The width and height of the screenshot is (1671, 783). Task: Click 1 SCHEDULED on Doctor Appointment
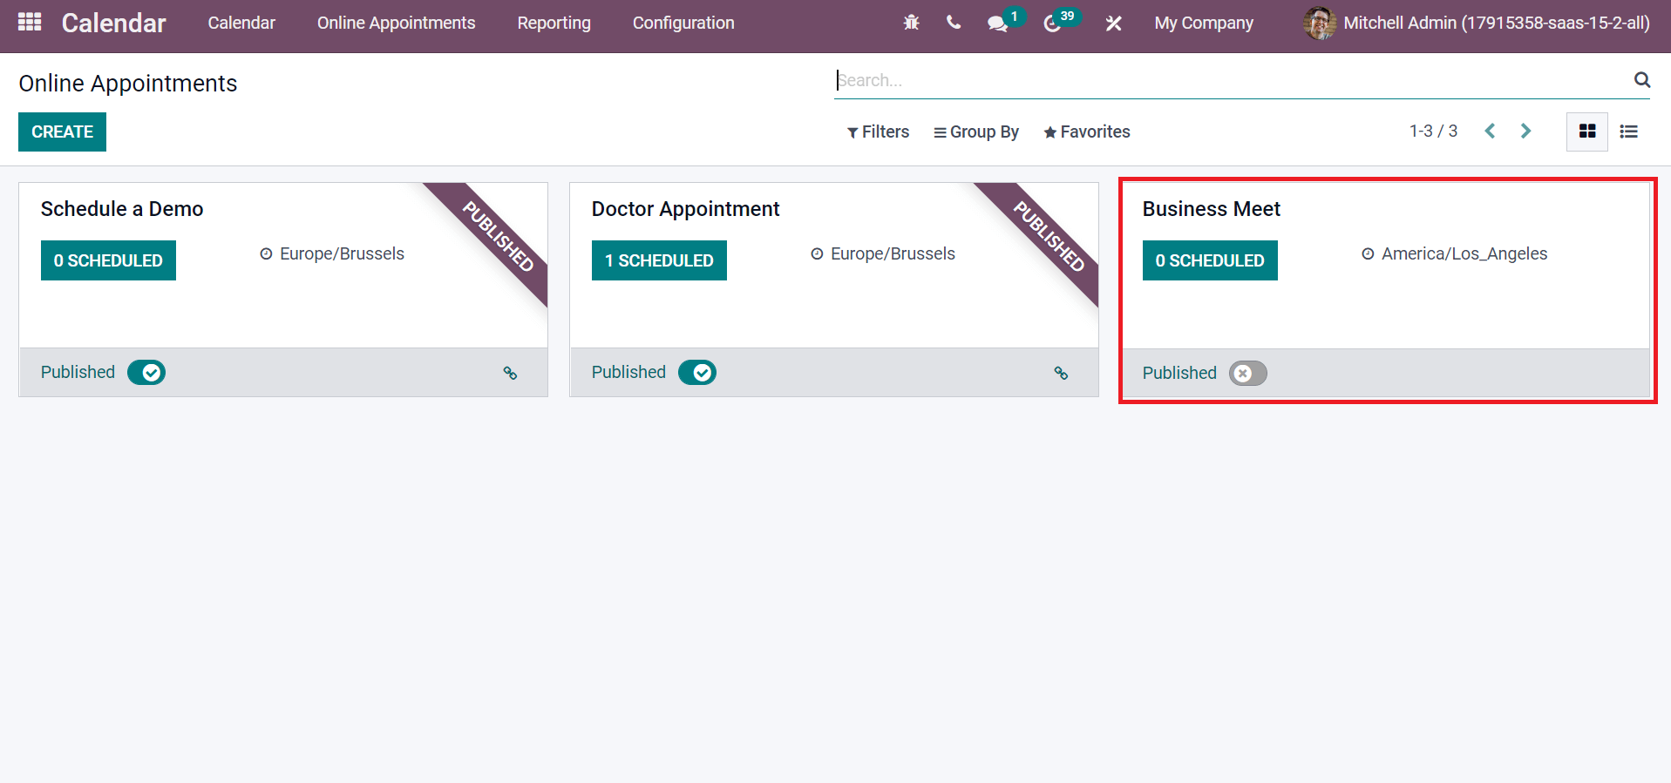[659, 260]
